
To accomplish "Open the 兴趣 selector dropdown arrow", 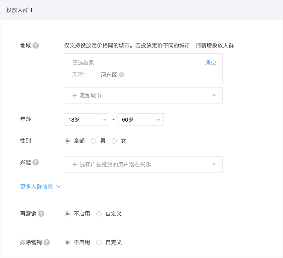I will (214, 164).
